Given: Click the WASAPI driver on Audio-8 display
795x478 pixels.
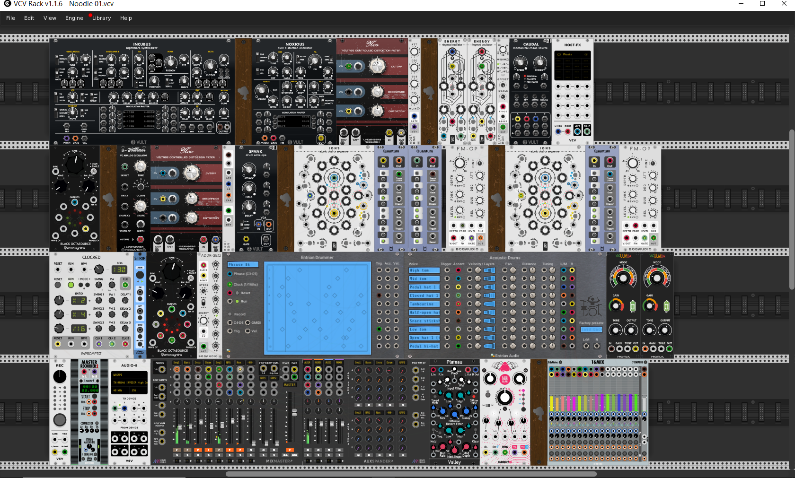Looking at the screenshot, I should point(130,374).
